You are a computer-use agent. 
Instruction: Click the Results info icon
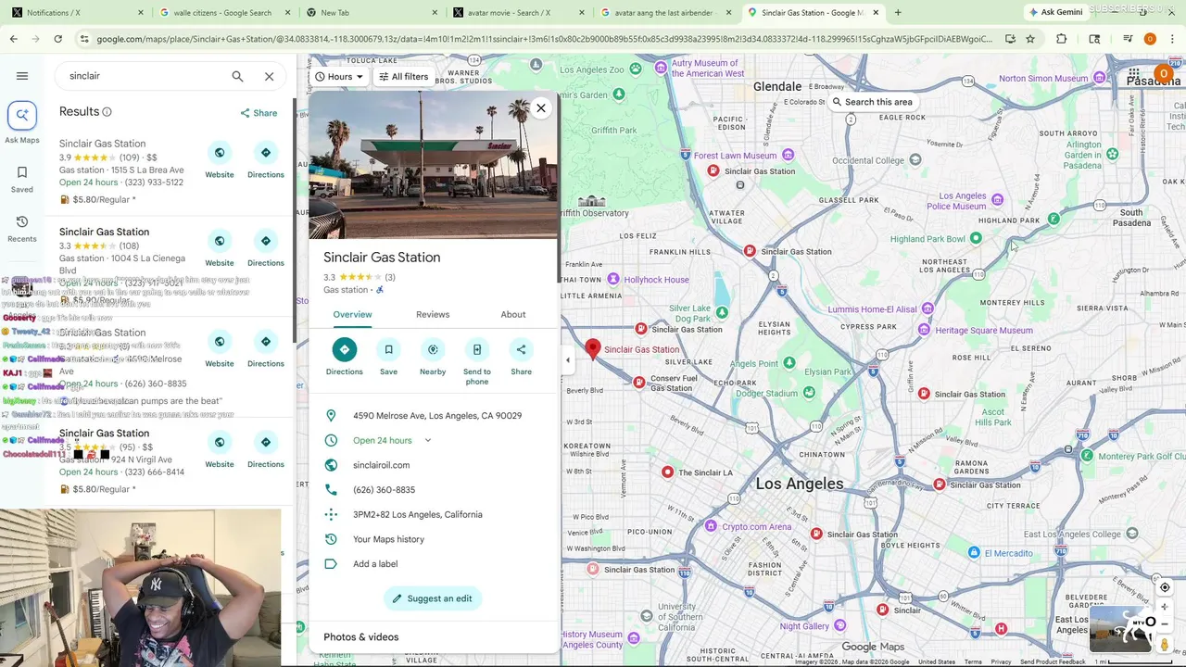(x=107, y=112)
